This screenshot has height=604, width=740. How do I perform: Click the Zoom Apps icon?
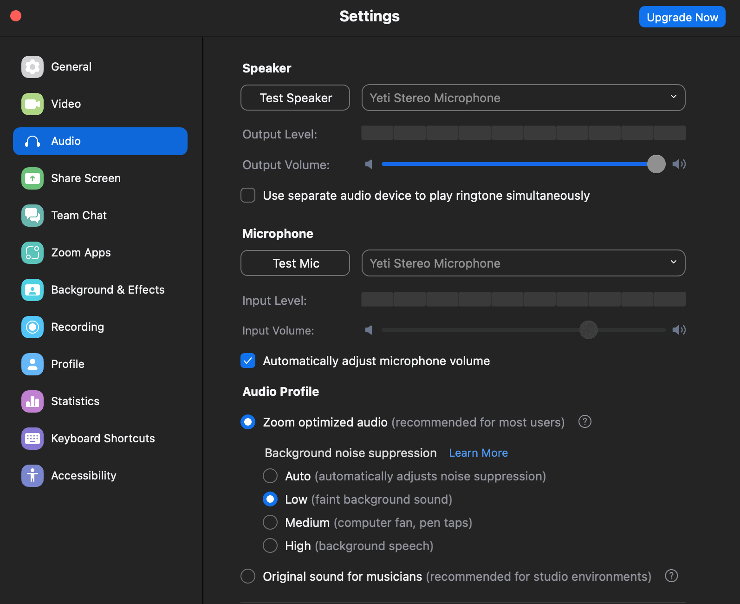point(32,253)
